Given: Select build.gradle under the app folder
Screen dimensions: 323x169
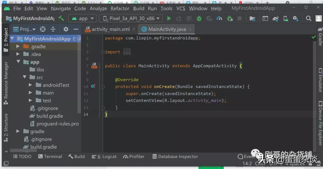Looking at the screenshot, I should coord(49,116).
